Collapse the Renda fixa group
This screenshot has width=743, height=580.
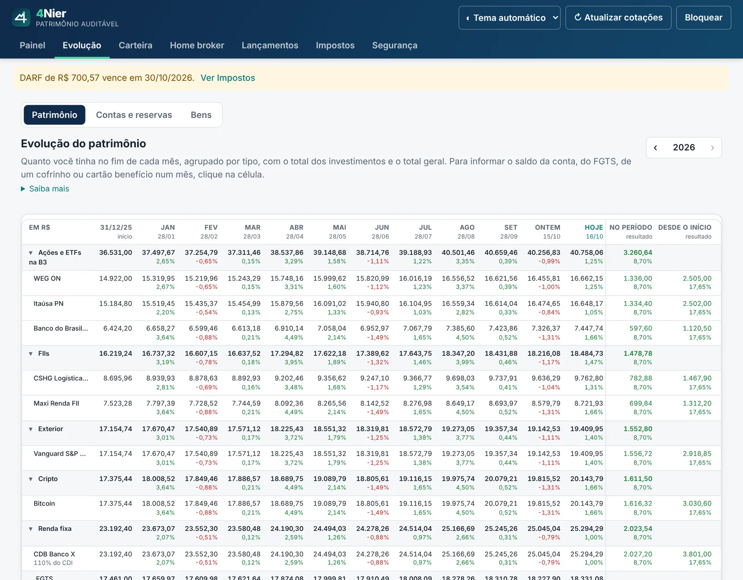pos(31,529)
